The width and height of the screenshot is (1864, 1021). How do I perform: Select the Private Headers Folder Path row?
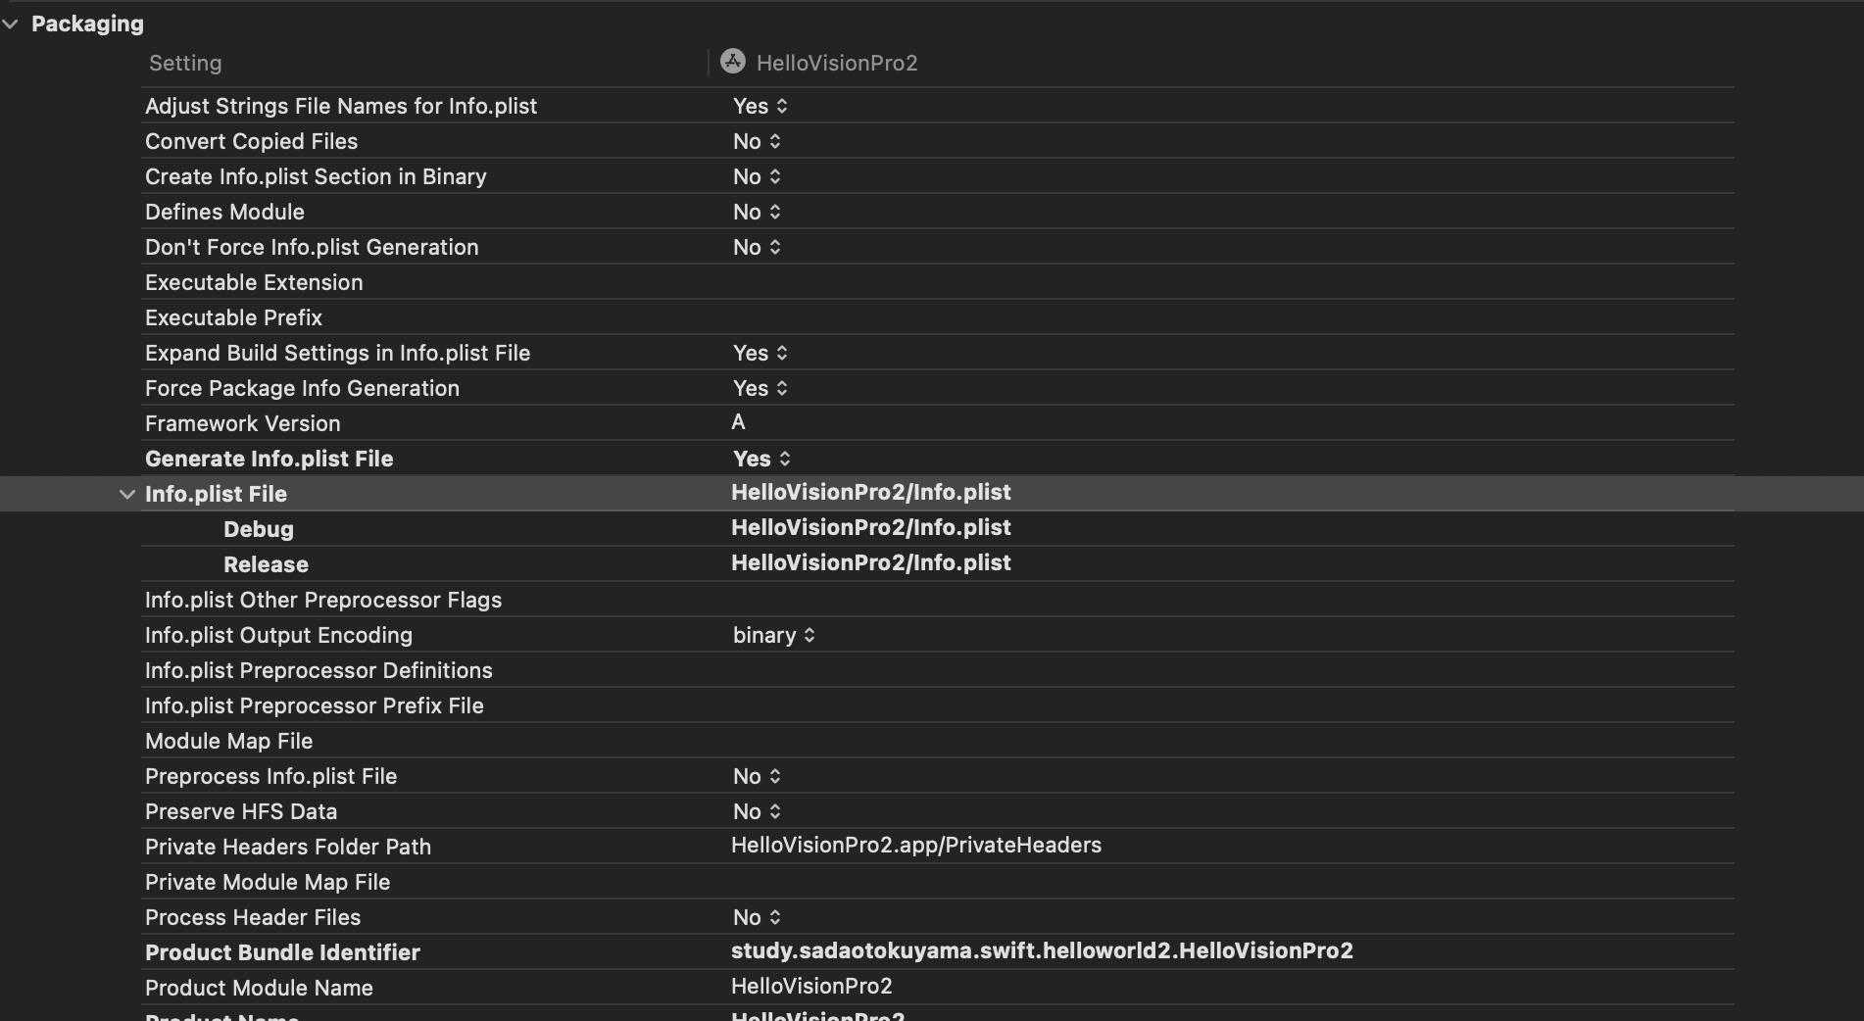pos(287,847)
